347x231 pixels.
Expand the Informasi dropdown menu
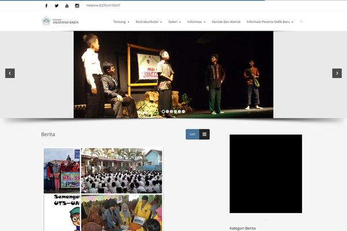196,22
